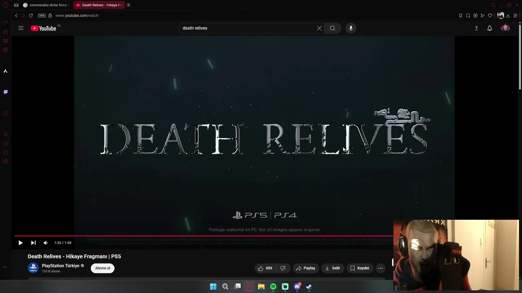This screenshot has height=293, width=522.
Task: Open File Explorer from the taskbar
Action: point(261,286)
